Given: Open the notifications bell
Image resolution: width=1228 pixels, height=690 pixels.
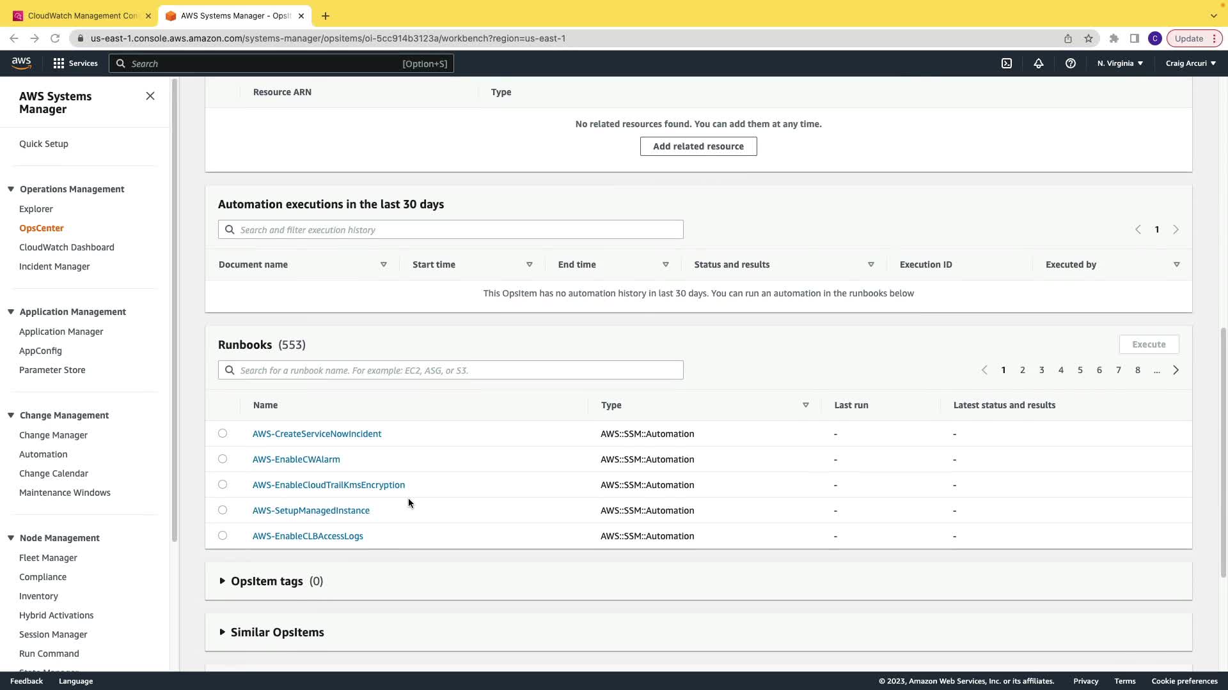Looking at the screenshot, I should point(1039,63).
